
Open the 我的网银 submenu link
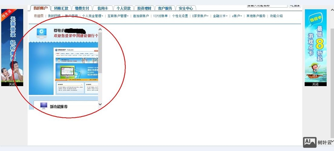coord(54,16)
